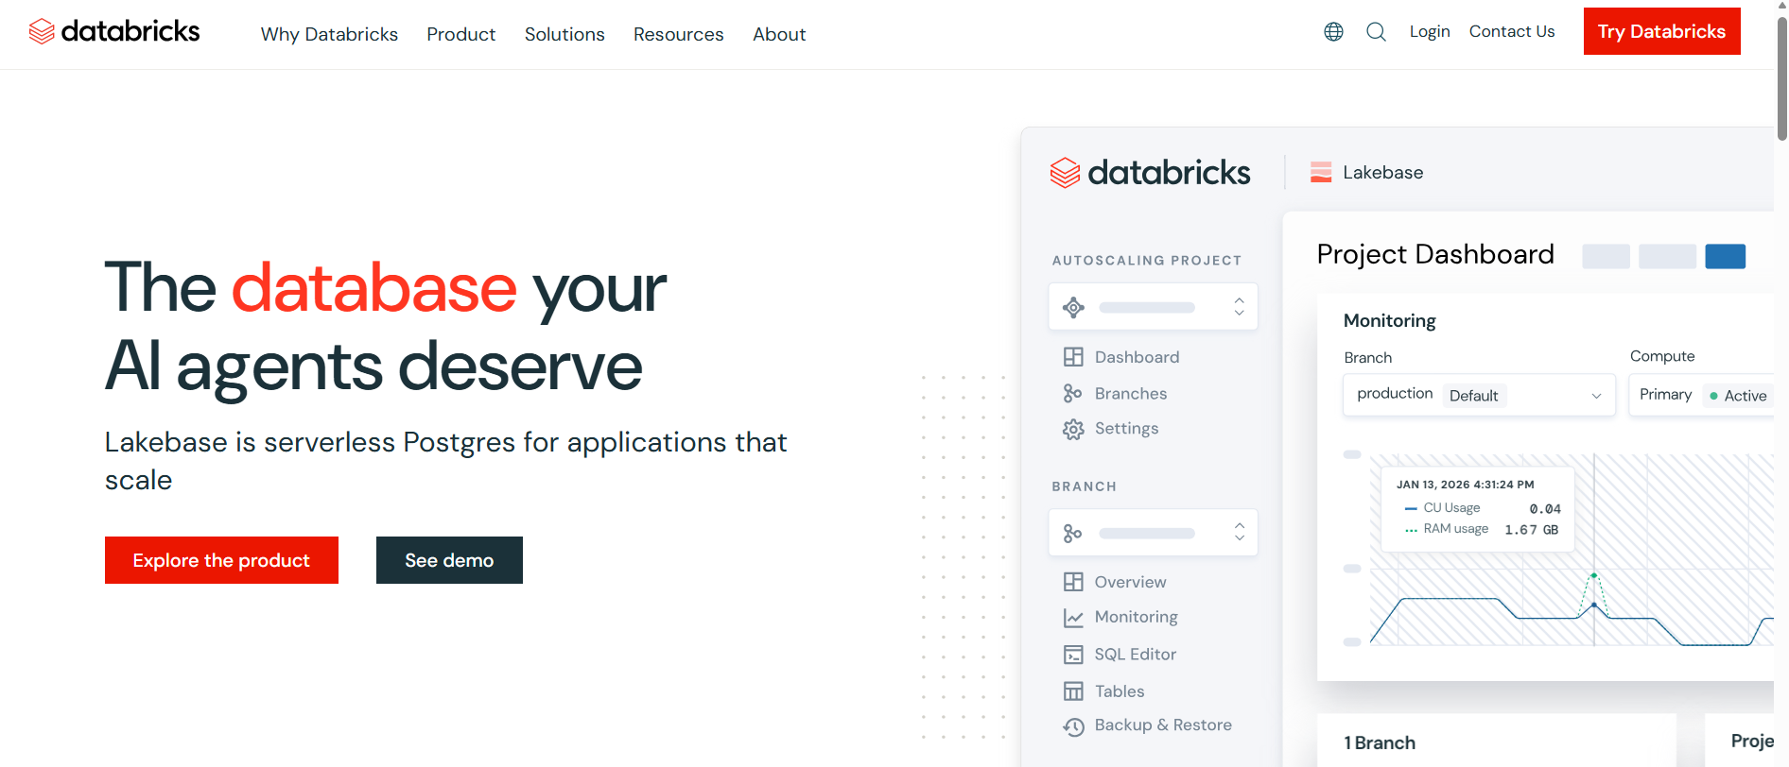Open Monitoring in the branch section
This screenshot has width=1789, height=767.
(x=1136, y=617)
